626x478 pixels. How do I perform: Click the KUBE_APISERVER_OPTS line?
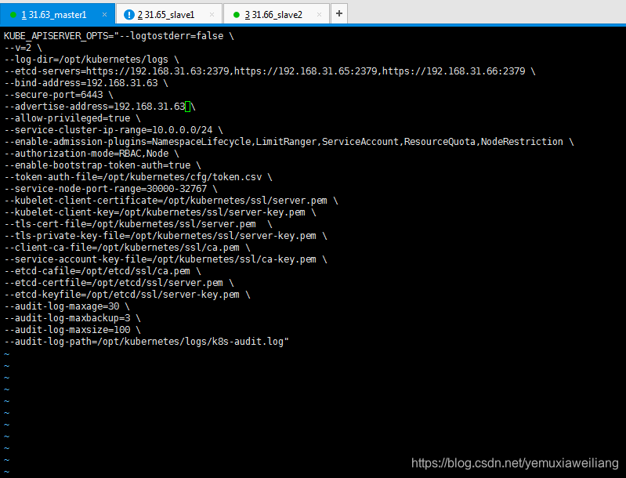coord(119,36)
